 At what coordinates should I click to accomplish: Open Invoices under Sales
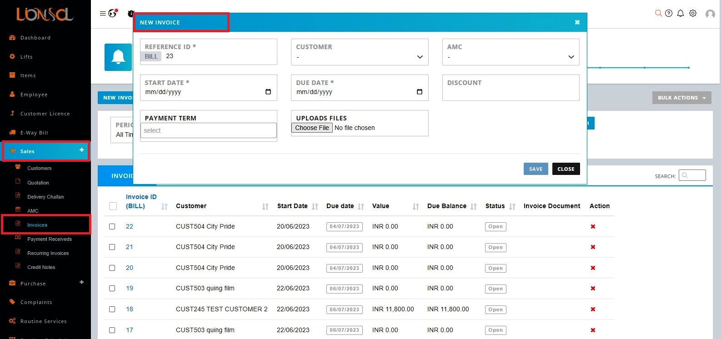(x=37, y=225)
